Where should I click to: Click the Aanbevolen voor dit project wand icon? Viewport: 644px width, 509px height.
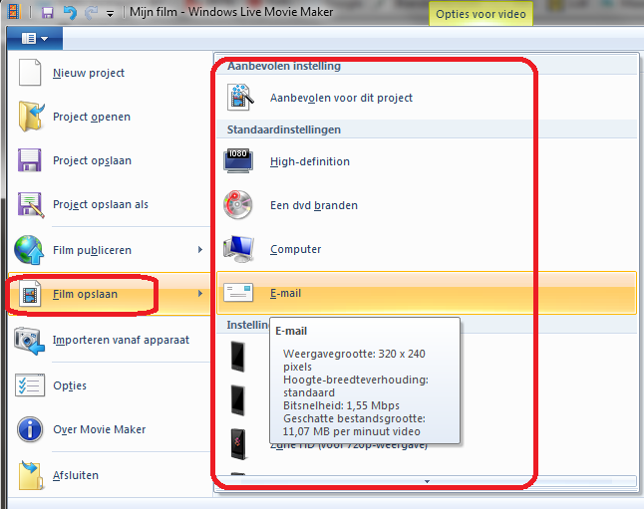[x=240, y=98]
